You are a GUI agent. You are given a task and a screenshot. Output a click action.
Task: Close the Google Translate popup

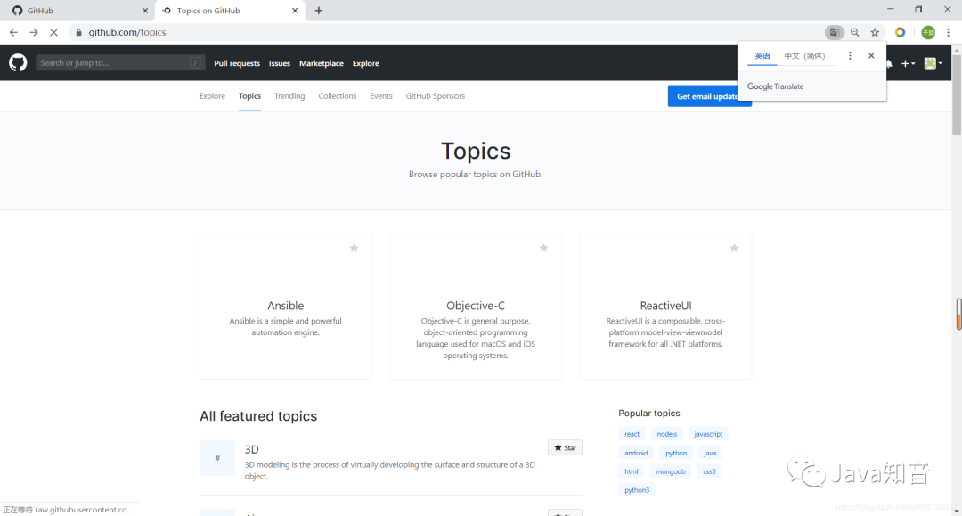(871, 55)
